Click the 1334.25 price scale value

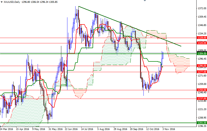pyautogui.click(x=202, y=33)
